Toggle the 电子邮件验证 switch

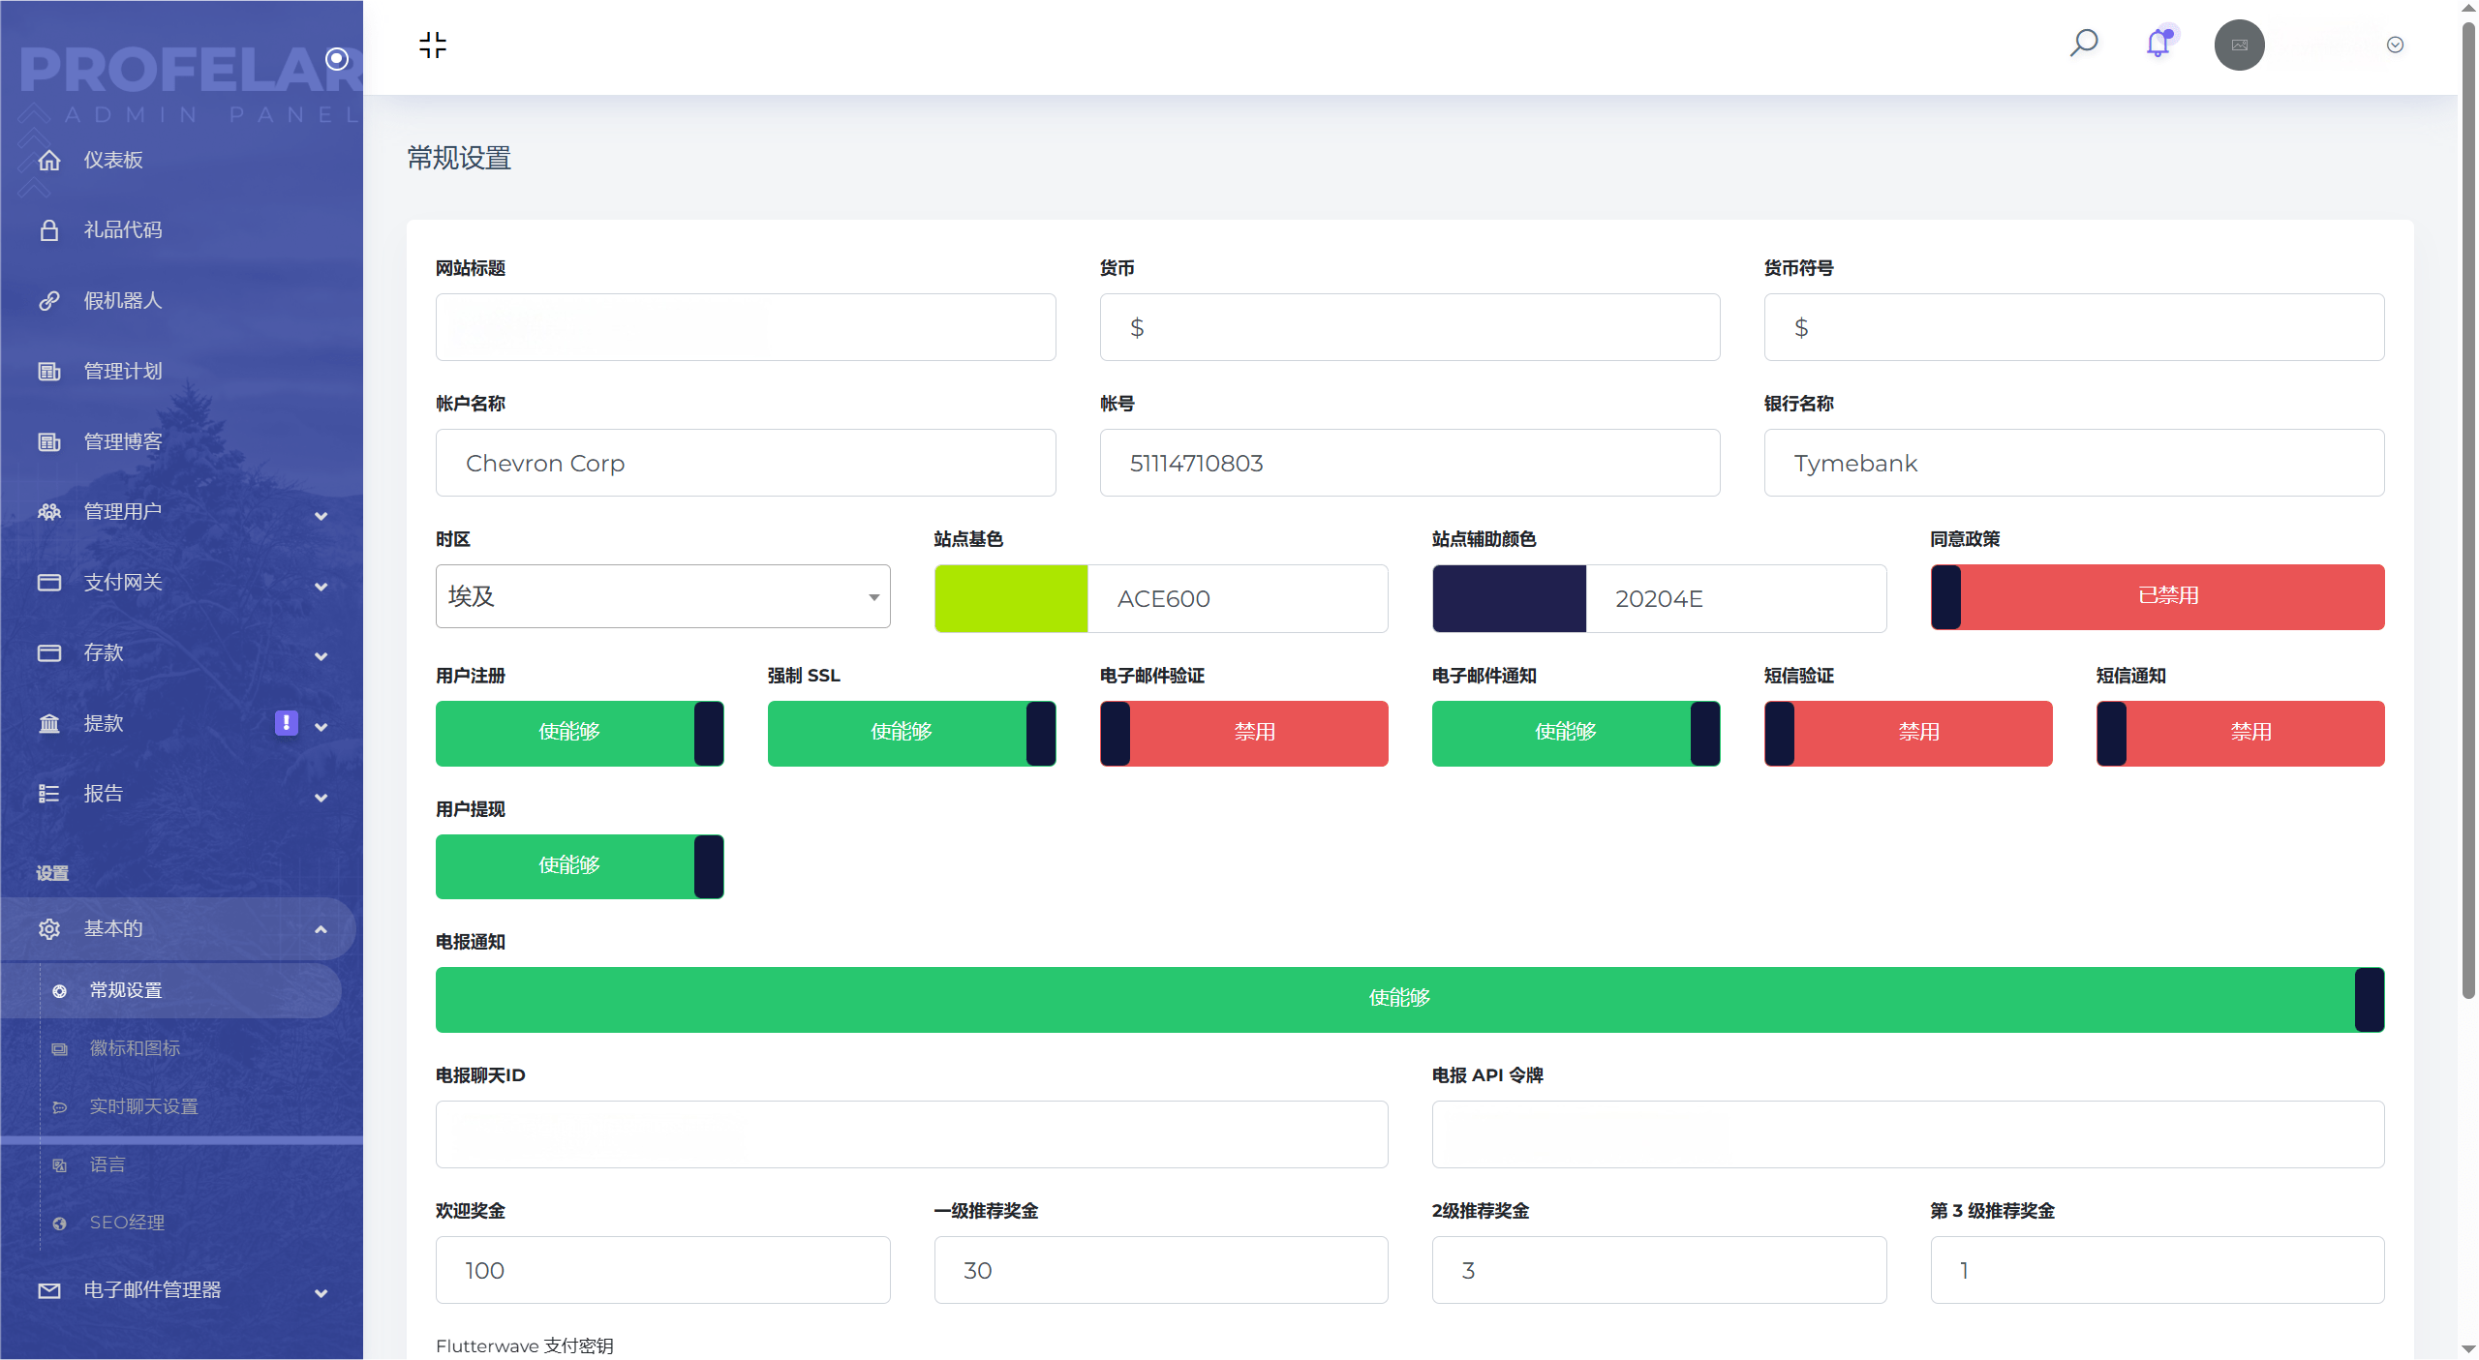[x=1243, y=733]
